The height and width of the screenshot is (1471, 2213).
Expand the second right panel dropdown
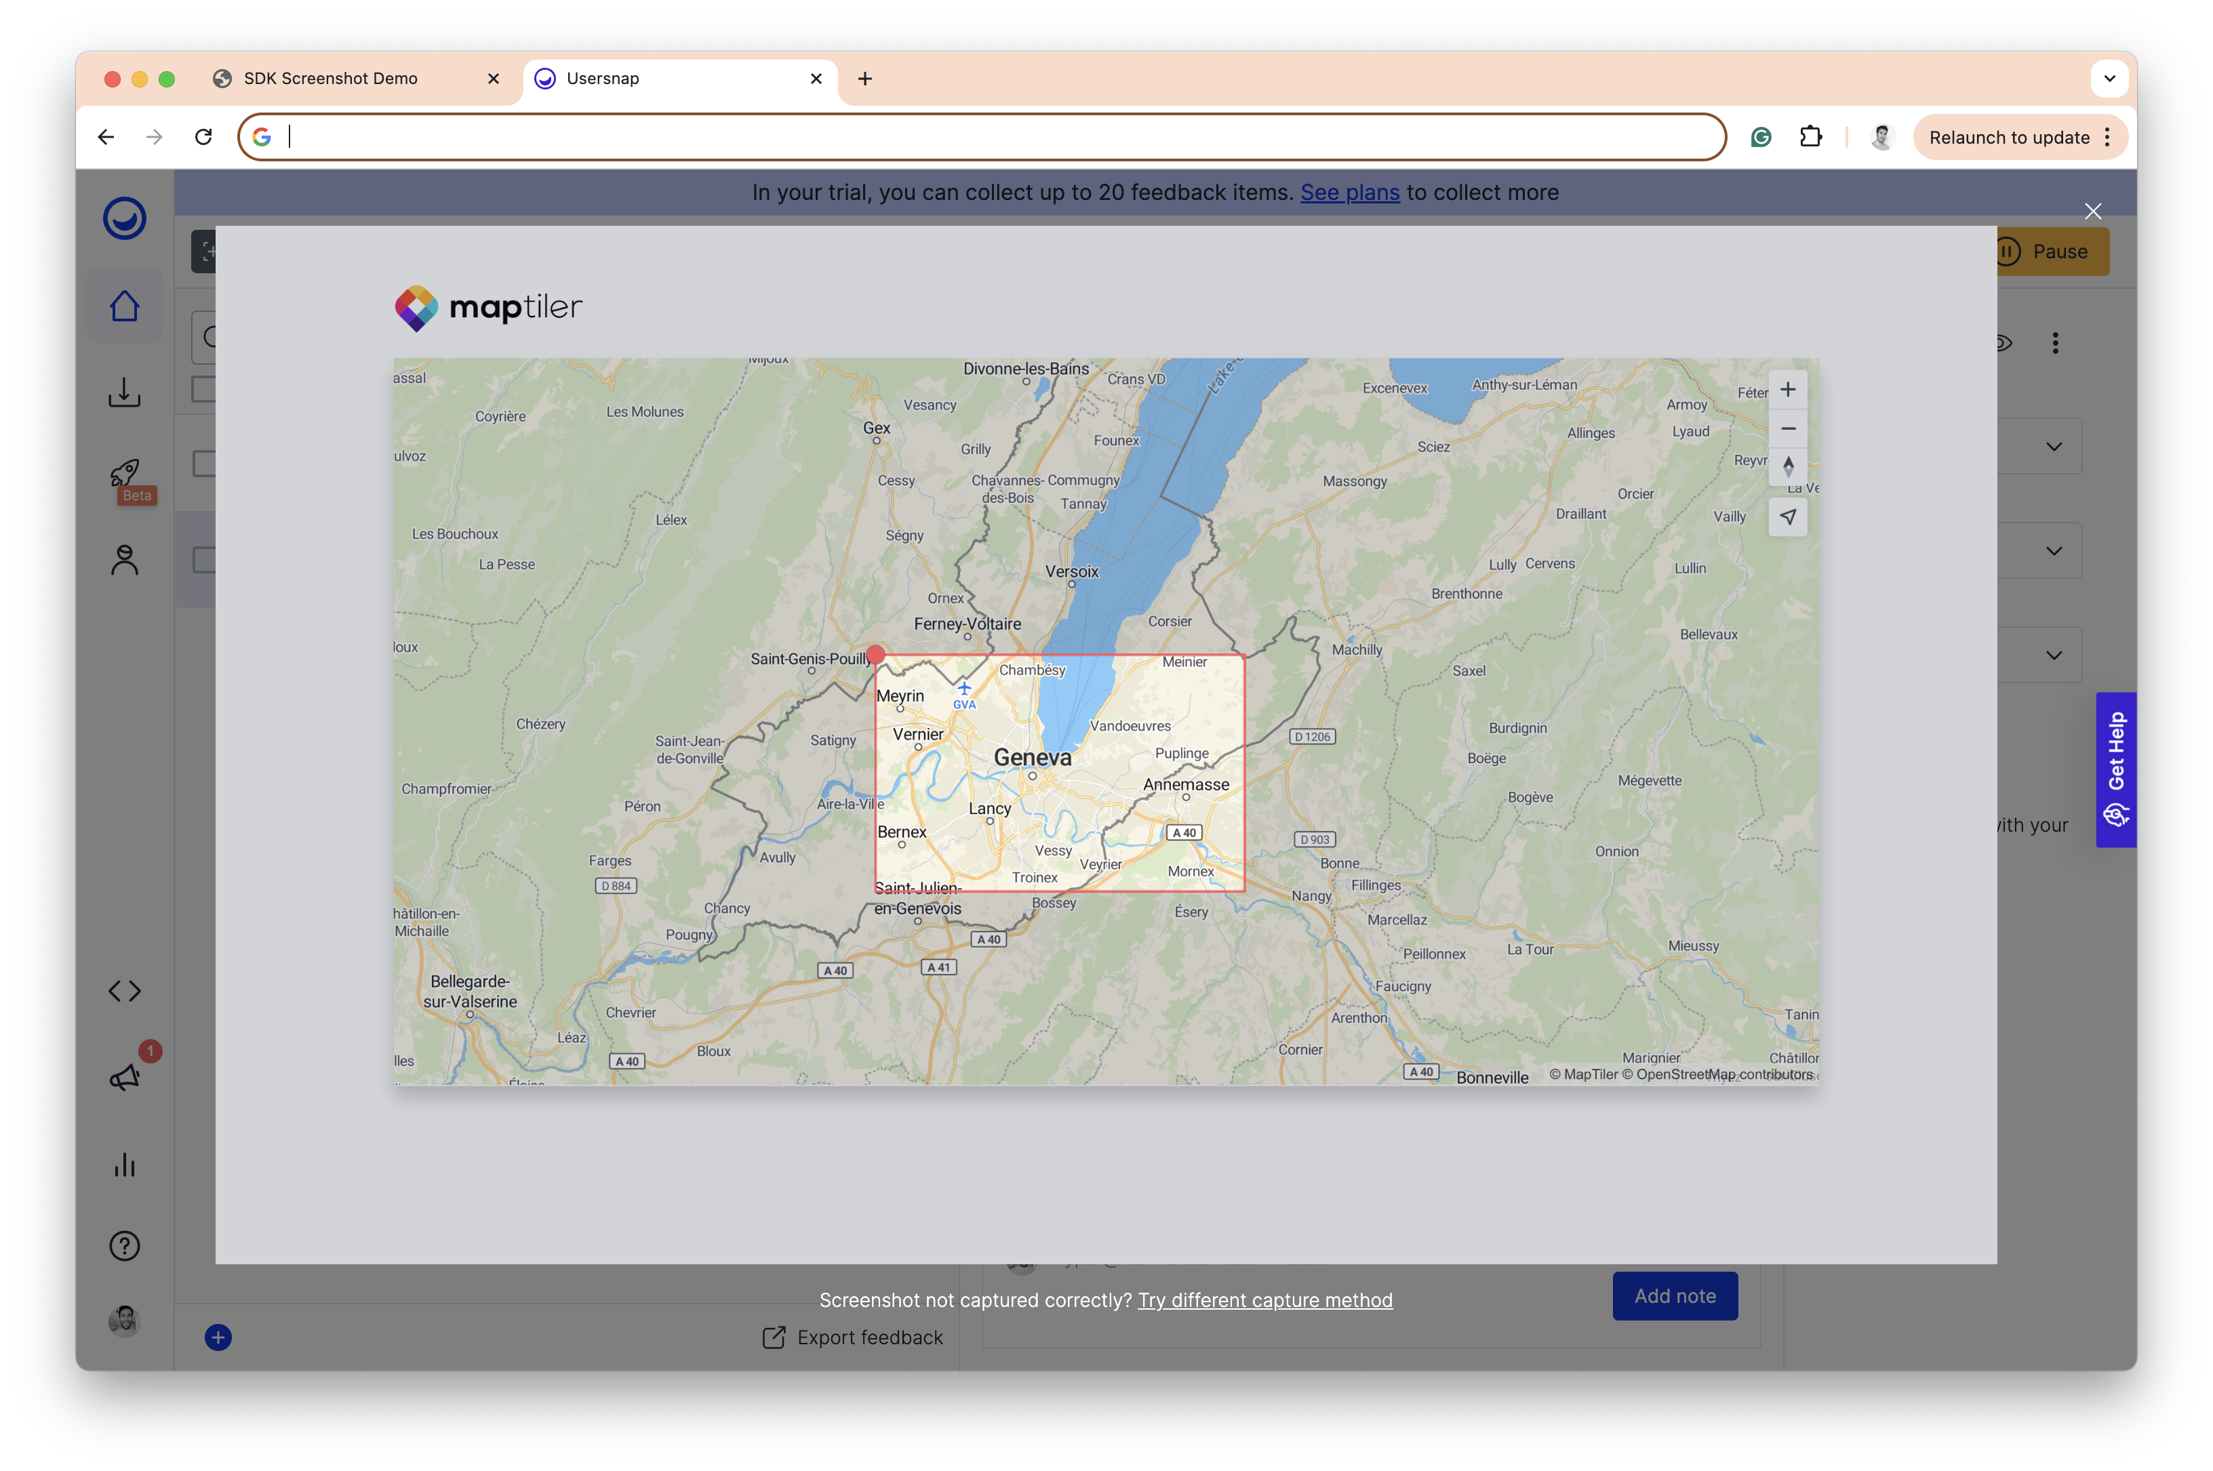[x=2054, y=550]
